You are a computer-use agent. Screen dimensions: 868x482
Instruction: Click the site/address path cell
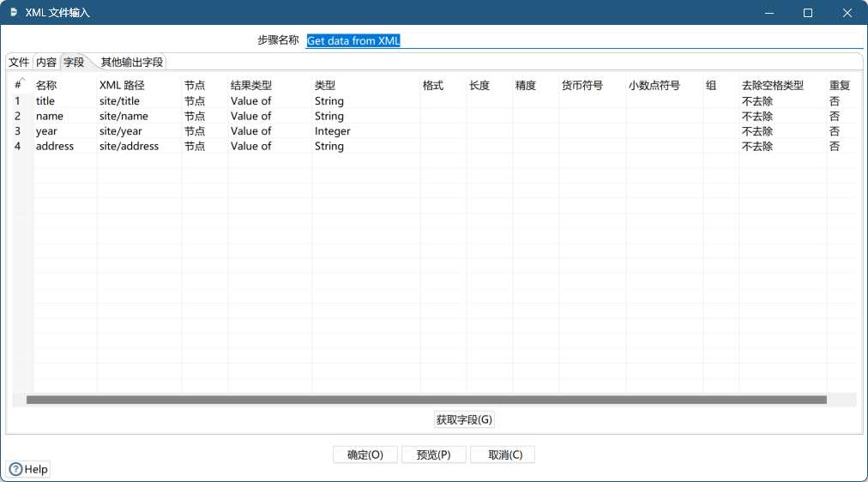click(x=139, y=146)
